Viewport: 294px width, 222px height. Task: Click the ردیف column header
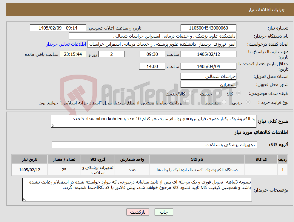283,159
